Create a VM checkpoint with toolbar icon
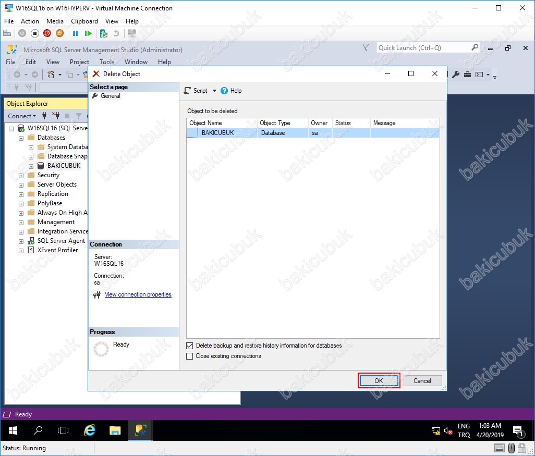535x456 pixels. pyautogui.click(x=104, y=33)
